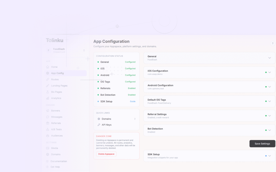Screen dimensions: 276x172
Task: Click Bot Detection status dot
Action: pyautogui.click(x=265, y=130)
